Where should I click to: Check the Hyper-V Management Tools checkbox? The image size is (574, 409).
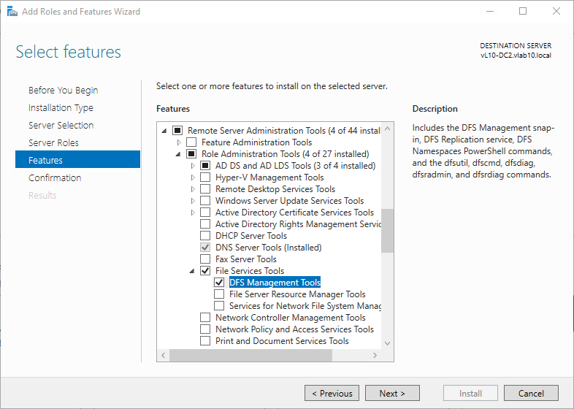tap(205, 177)
